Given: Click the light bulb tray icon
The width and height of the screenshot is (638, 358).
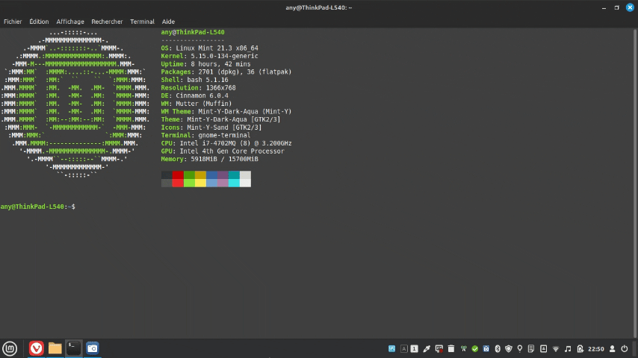Looking at the screenshot, I should (520, 348).
